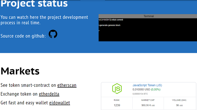This screenshot has width=197, height=110.
Task: Open the eidowallet link
Action: pos(60,103)
